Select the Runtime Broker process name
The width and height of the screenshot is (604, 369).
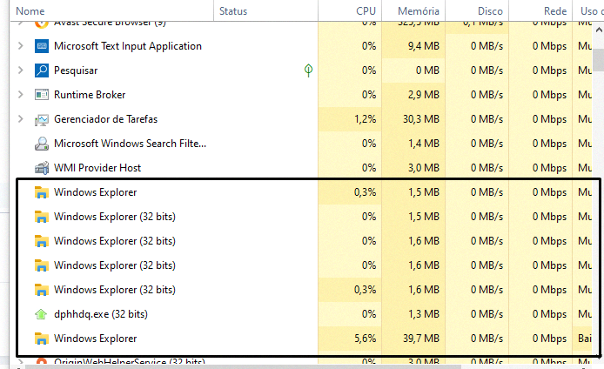click(90, 95)
